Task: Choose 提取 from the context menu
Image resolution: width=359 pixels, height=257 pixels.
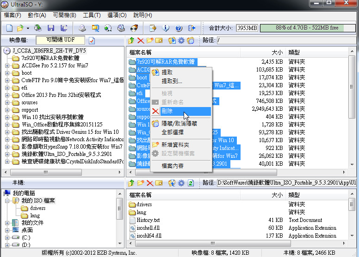Action: (181, 72)
